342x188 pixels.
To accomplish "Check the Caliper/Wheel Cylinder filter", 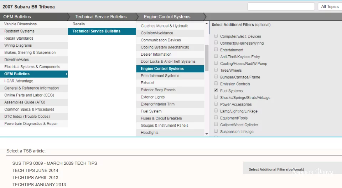I will click(216, 124).
